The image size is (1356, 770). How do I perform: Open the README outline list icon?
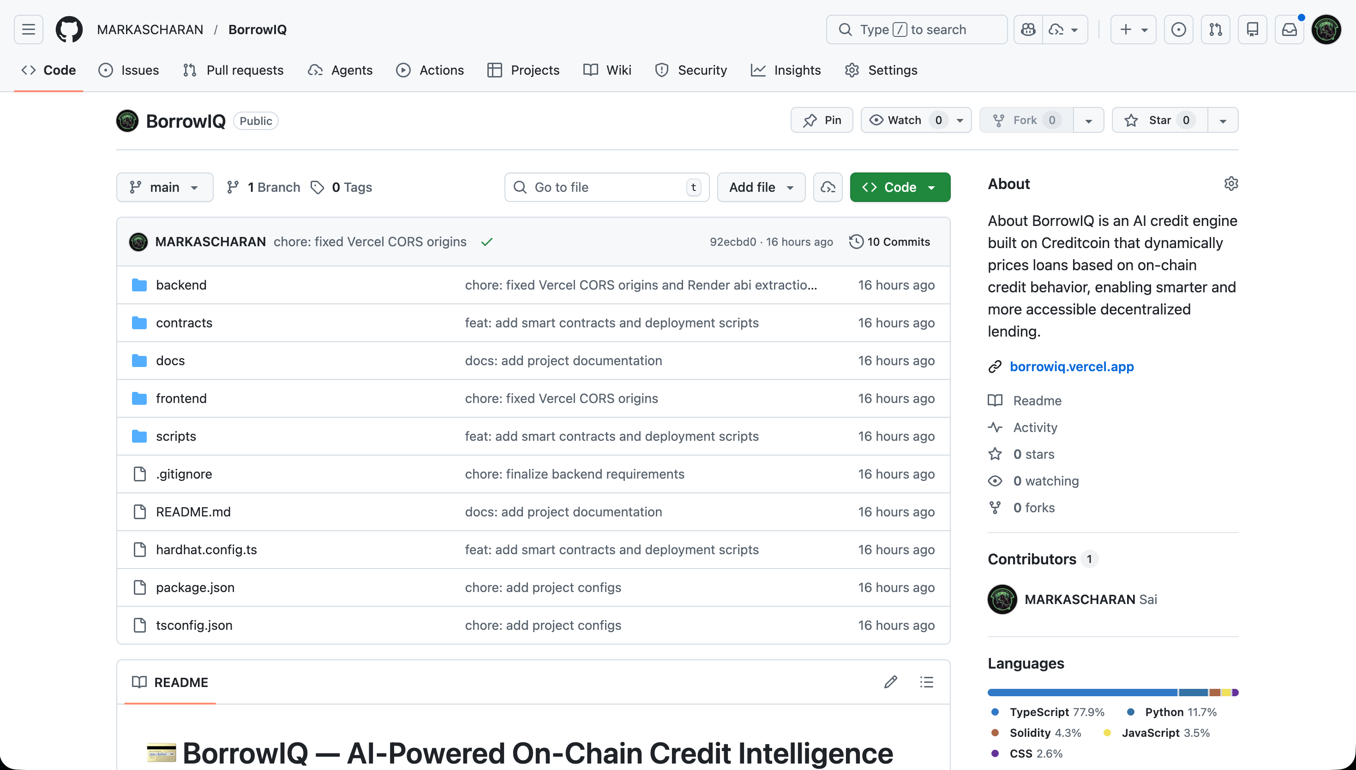coord(927,682)
